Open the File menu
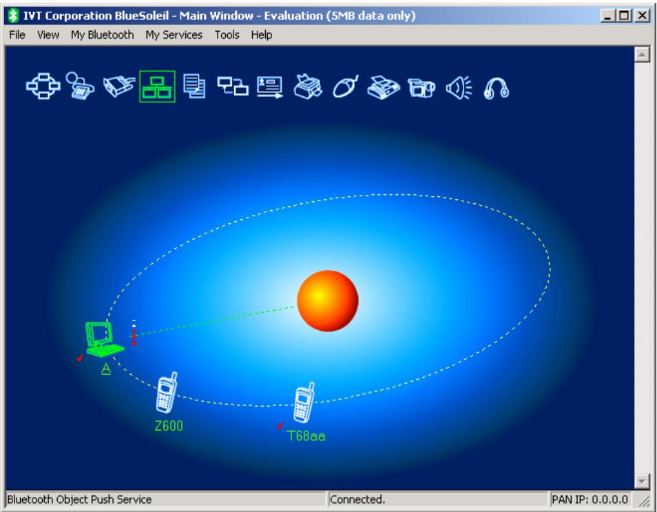This screenshot has height=512, width=657. point(17,35)
